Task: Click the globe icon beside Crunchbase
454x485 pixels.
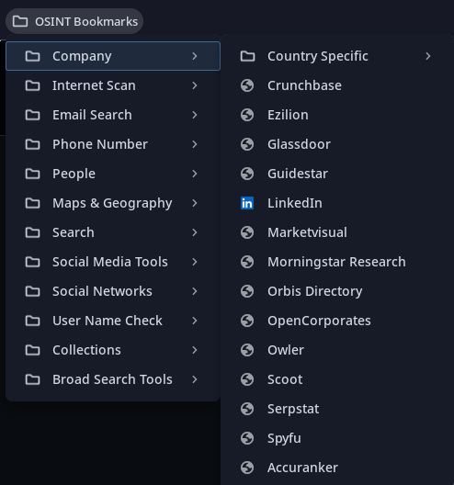Action: [247, 85]
